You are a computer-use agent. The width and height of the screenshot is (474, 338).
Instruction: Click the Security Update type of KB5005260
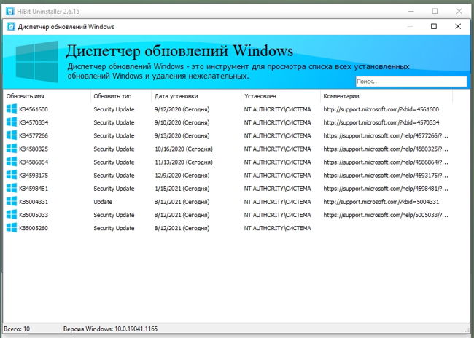(114, 228)
